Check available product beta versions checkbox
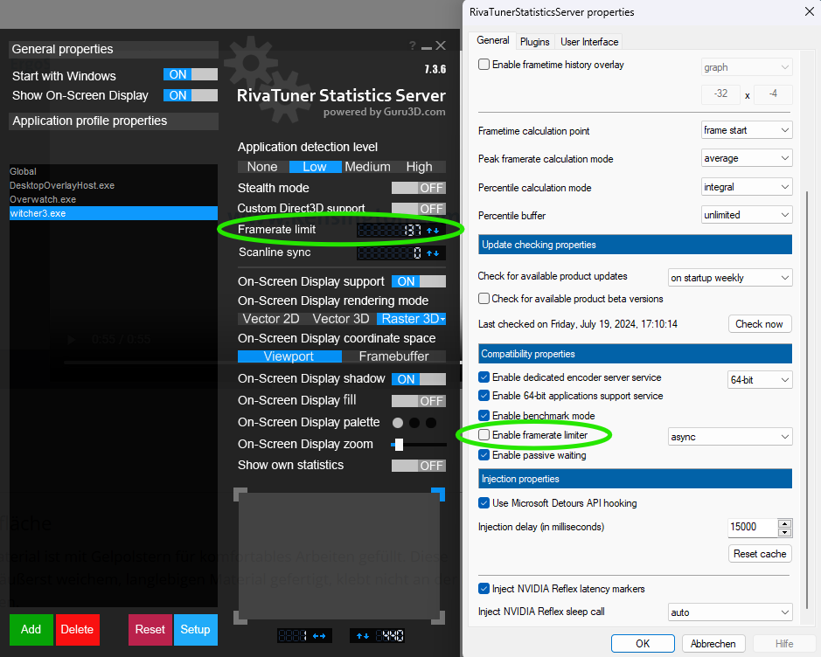Viewport: 821px width, 657px height. click(x=484, y=298)
